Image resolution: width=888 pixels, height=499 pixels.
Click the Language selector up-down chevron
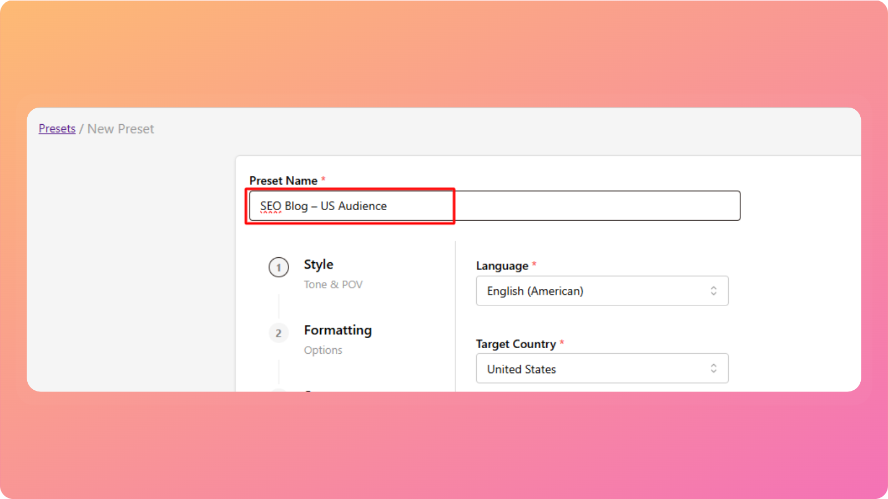click(x=713, y=291)
